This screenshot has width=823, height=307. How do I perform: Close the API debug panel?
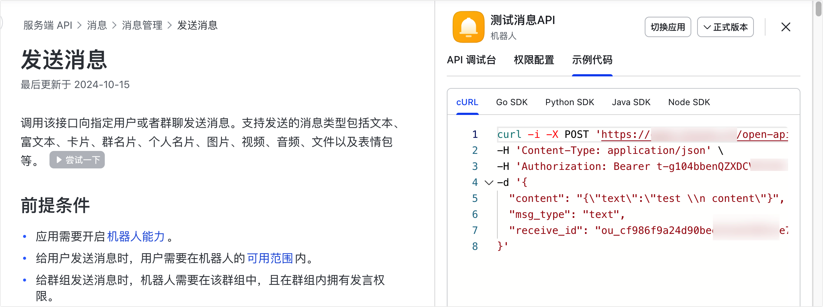786,27
